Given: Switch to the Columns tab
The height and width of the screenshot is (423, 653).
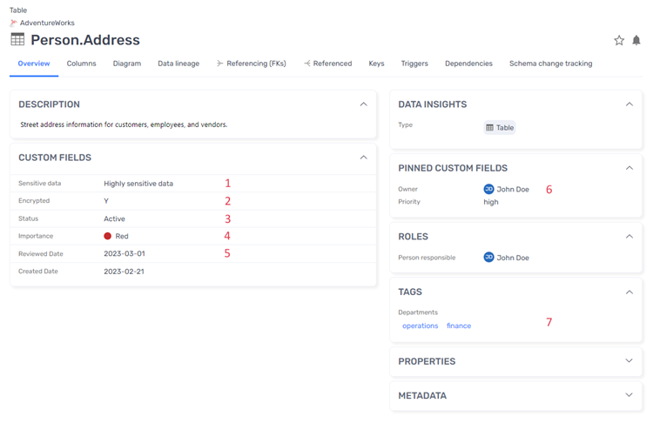Looking at the screenshot, I should [82, 64].
